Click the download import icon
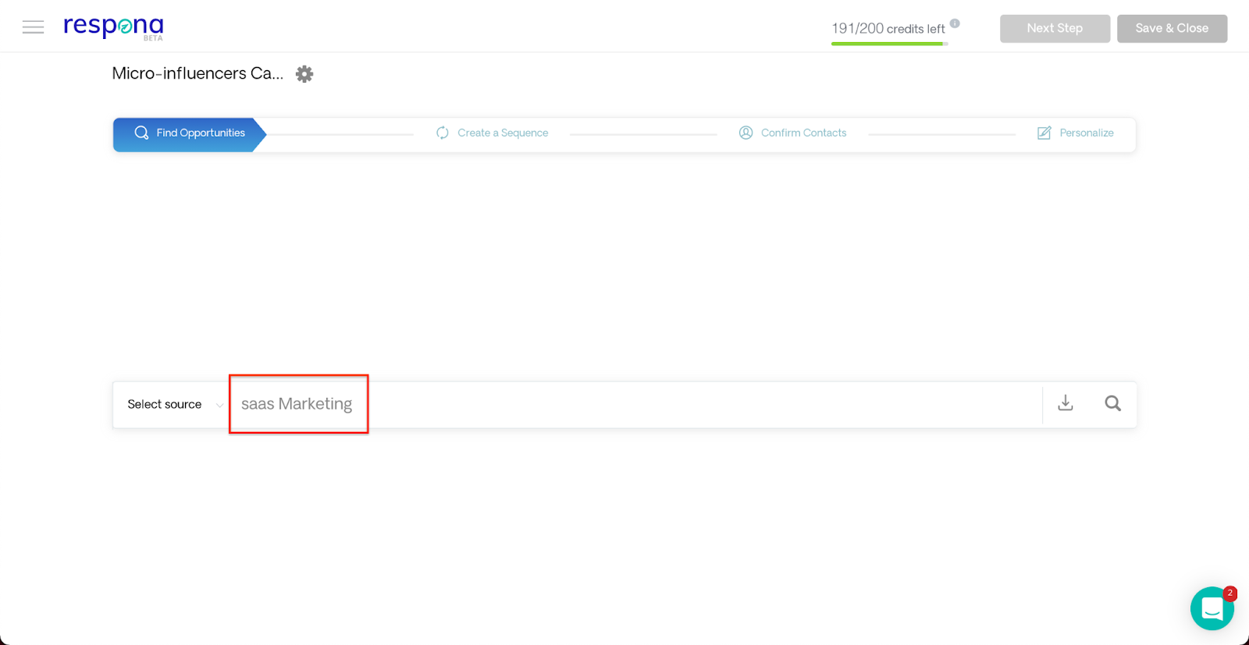Viewport: 1249px width, 645px height. (1066, 403)
